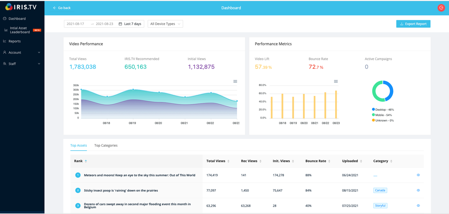449x214 pixels.
Task: Click eye icon for Belgium flooding row
Action: (x=418, y=206)
